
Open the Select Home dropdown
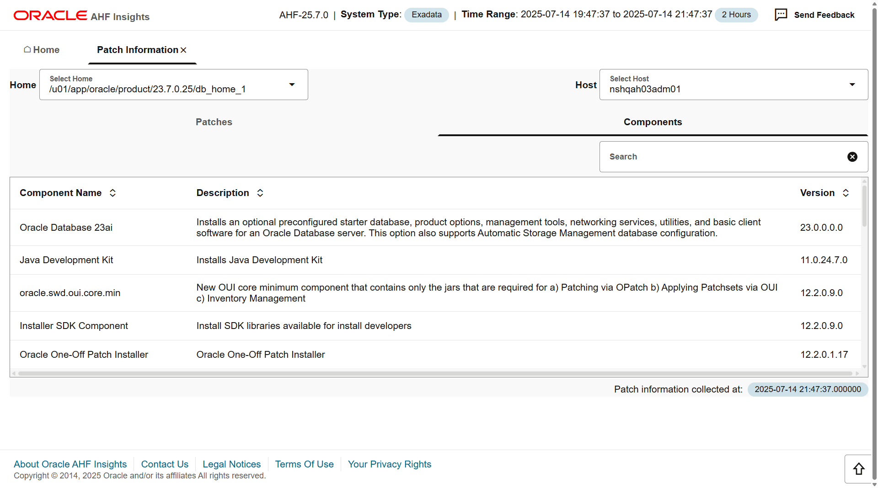point(174,85)
